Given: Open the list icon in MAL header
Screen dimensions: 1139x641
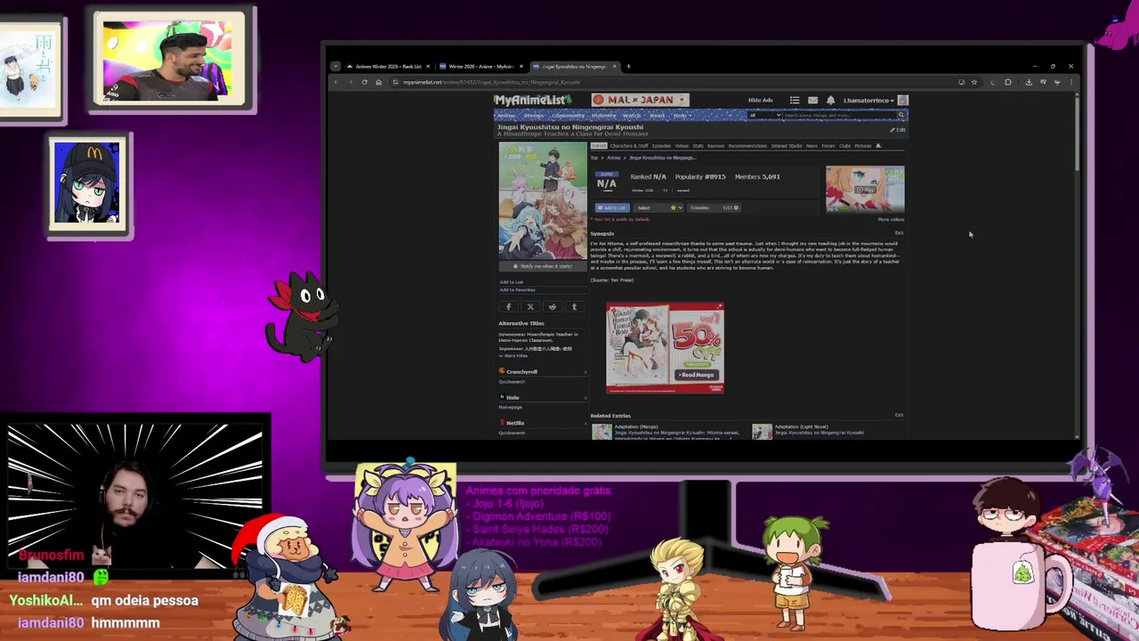Looking at the screenshot, I should 795,101.
